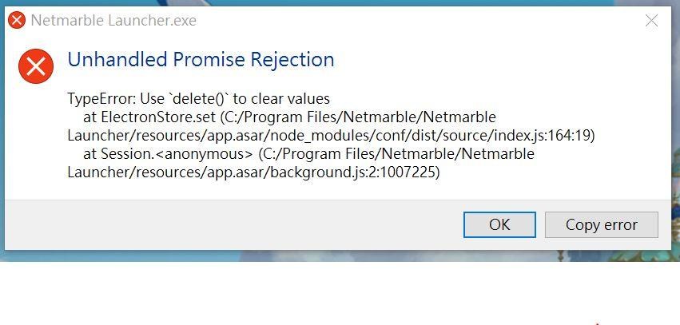Close the Netmarble Launcher error dialog
The height and width of the screenshot is (325, 680).
[x=651, y=21]
